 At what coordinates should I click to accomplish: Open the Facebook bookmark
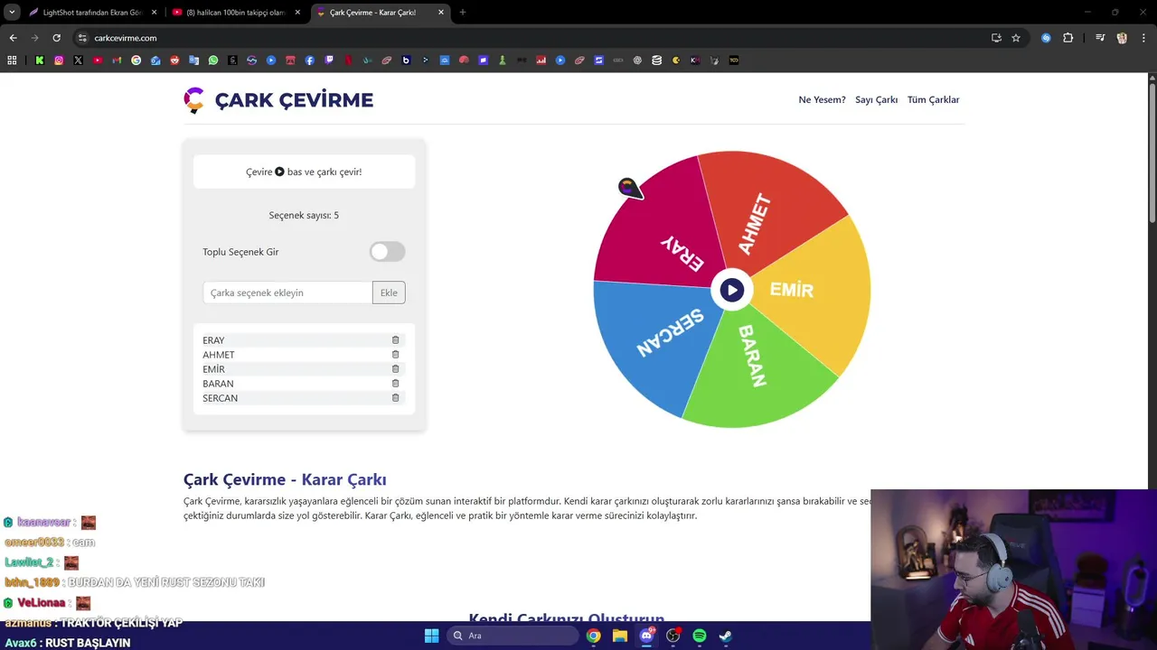[310, 60]
